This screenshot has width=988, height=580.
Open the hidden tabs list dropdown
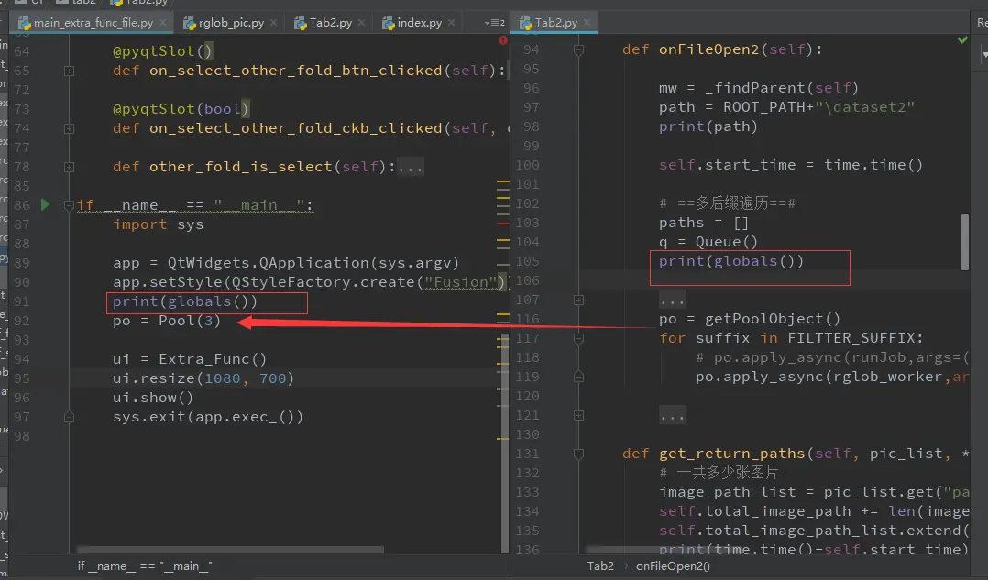495,23
